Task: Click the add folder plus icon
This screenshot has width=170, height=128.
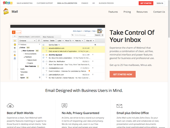Action: (39, 44)
